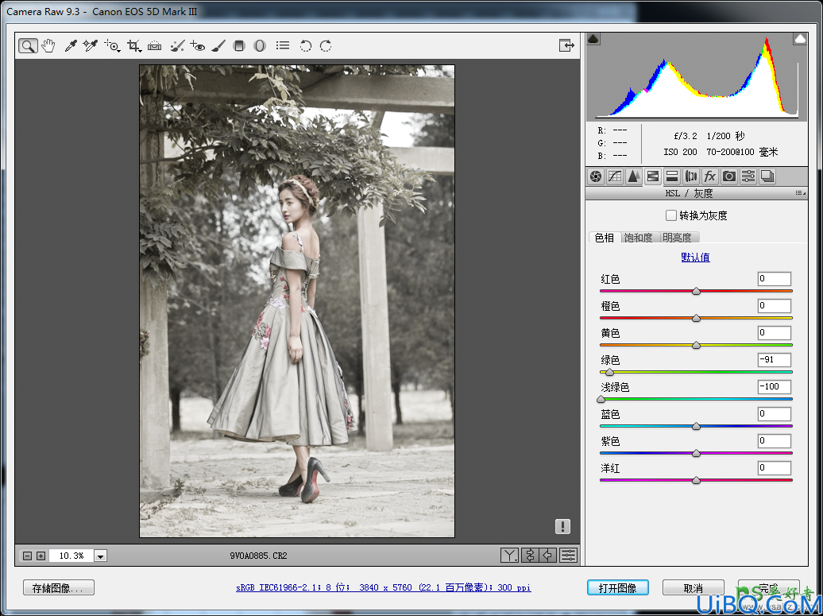Image resolution: width=823 pixels, height=616 pixels.
Task: Open the Camera Raw preferences list icon
Action: [x=283, y=45]
